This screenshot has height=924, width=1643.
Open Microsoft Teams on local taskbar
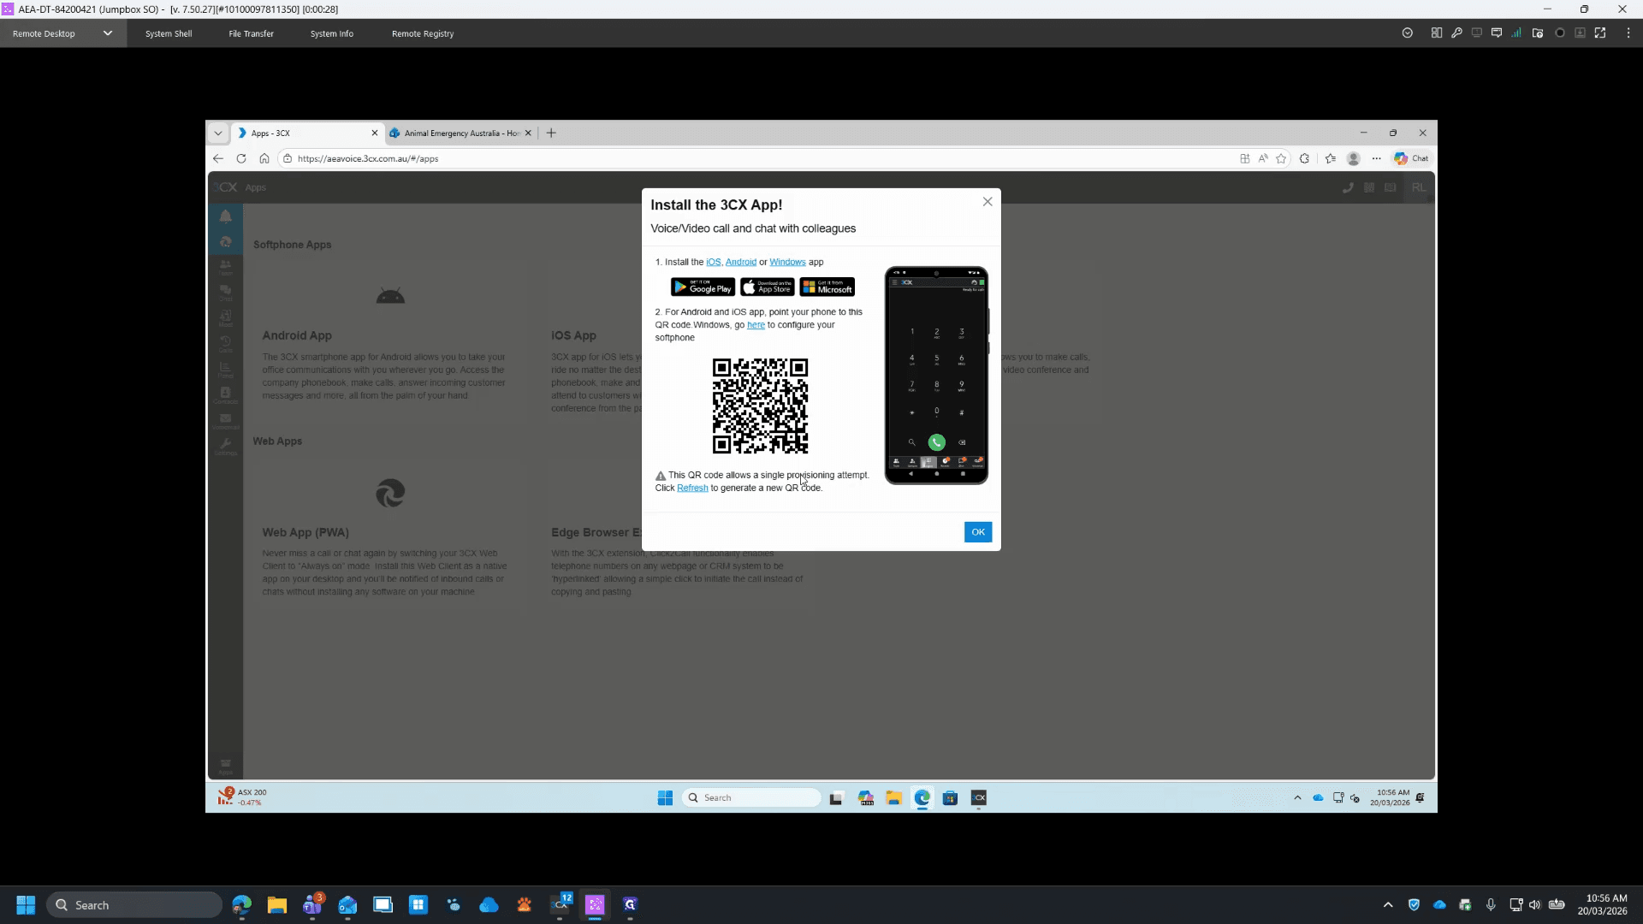pos(312,904)
